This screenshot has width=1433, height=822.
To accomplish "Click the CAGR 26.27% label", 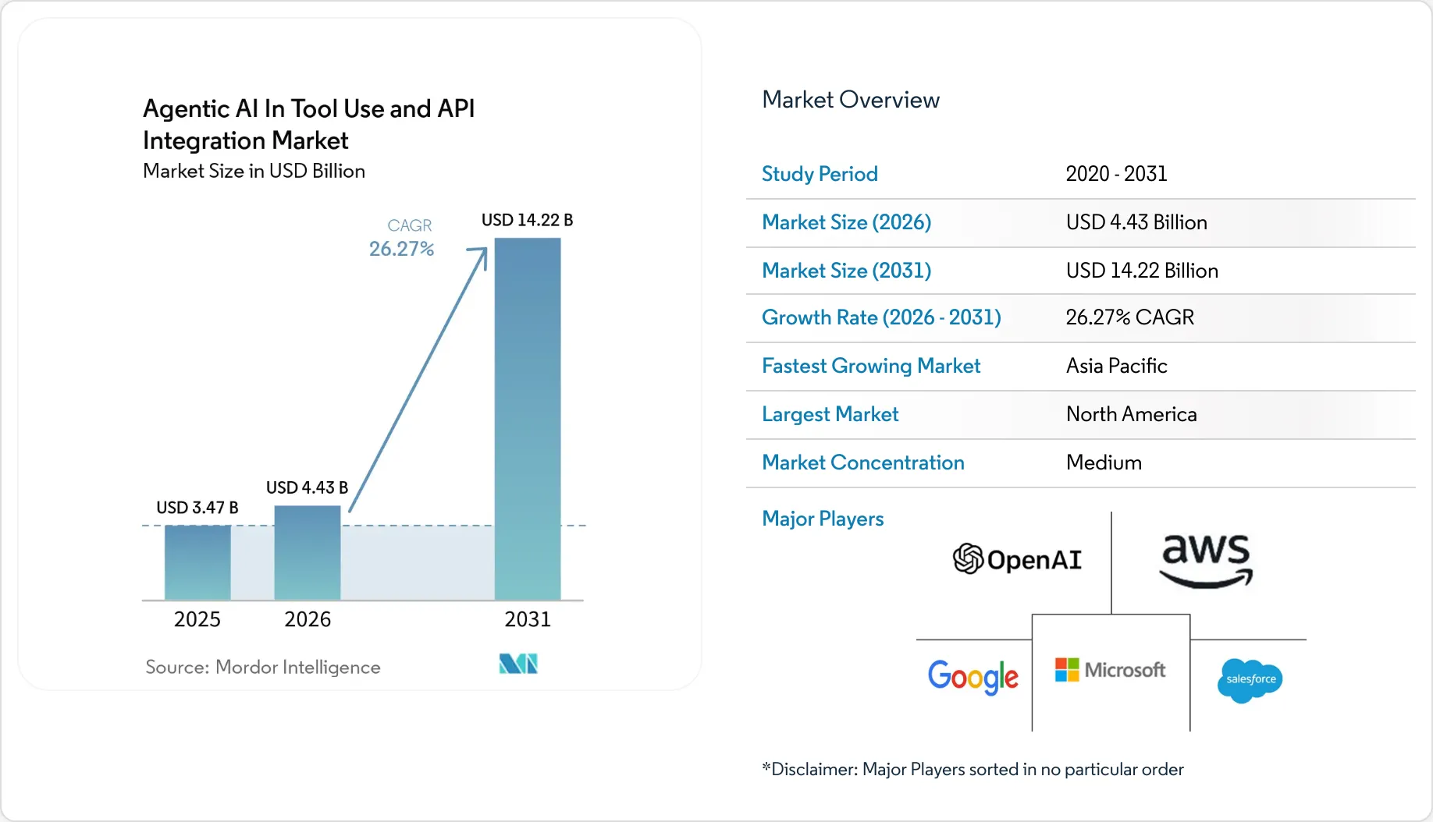I will click(402, 238).
